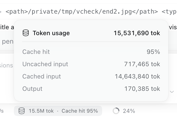Click the 15,531,690 tok total value
This screenshot has width=177, height=118.
(x=137, y=33)
